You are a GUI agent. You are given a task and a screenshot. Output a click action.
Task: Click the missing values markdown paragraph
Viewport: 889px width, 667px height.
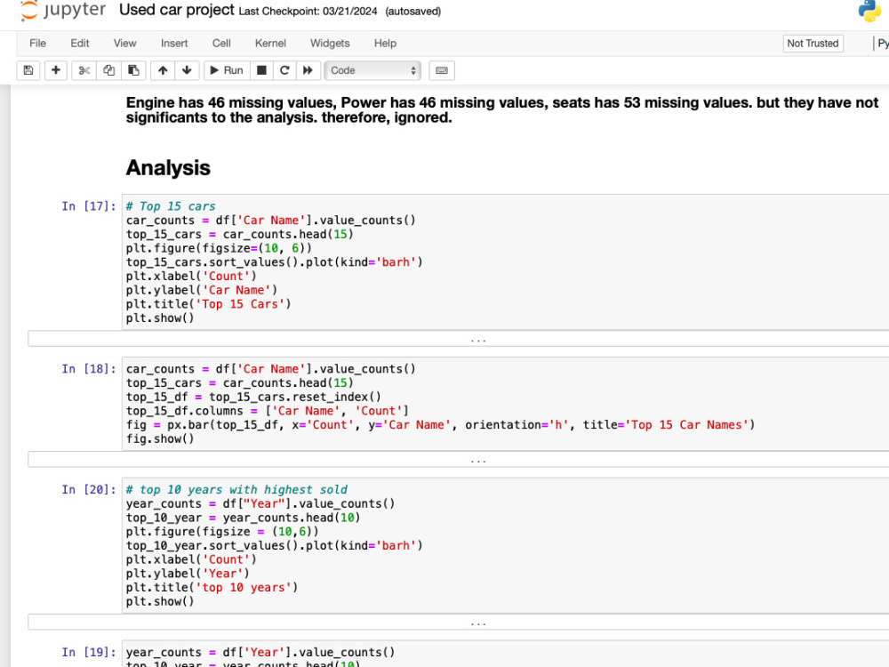(501, 110)
